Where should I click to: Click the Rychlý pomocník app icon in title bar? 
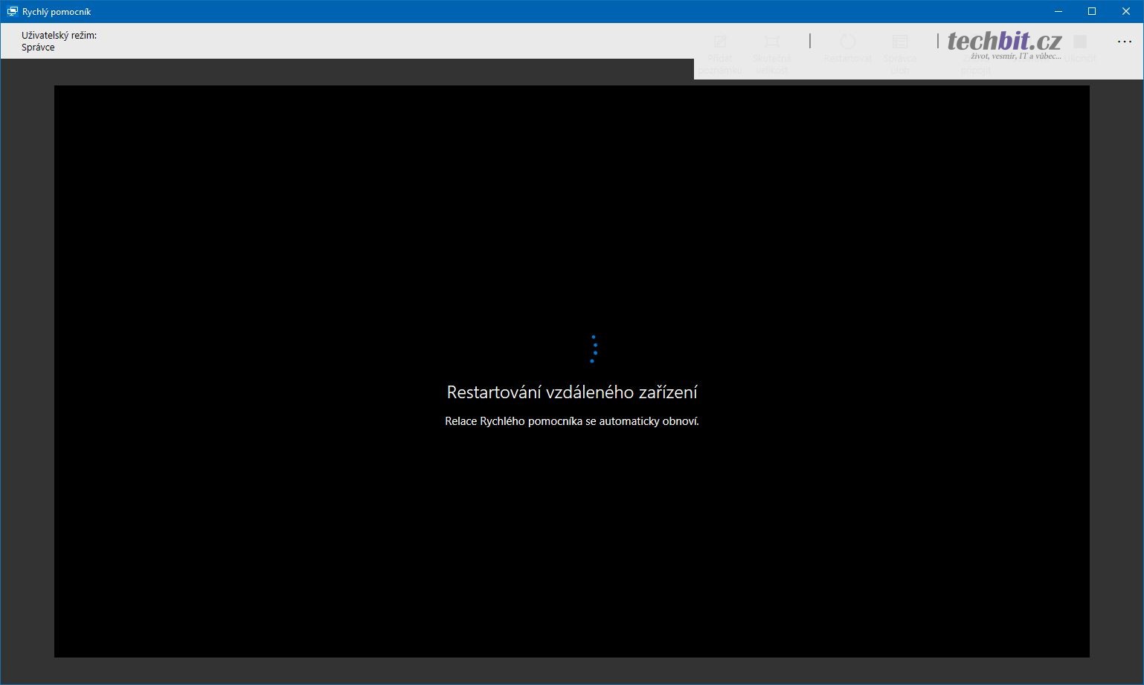click(x=12, y=11)
